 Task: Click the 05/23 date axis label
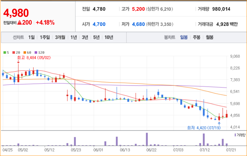coord(76,150)
